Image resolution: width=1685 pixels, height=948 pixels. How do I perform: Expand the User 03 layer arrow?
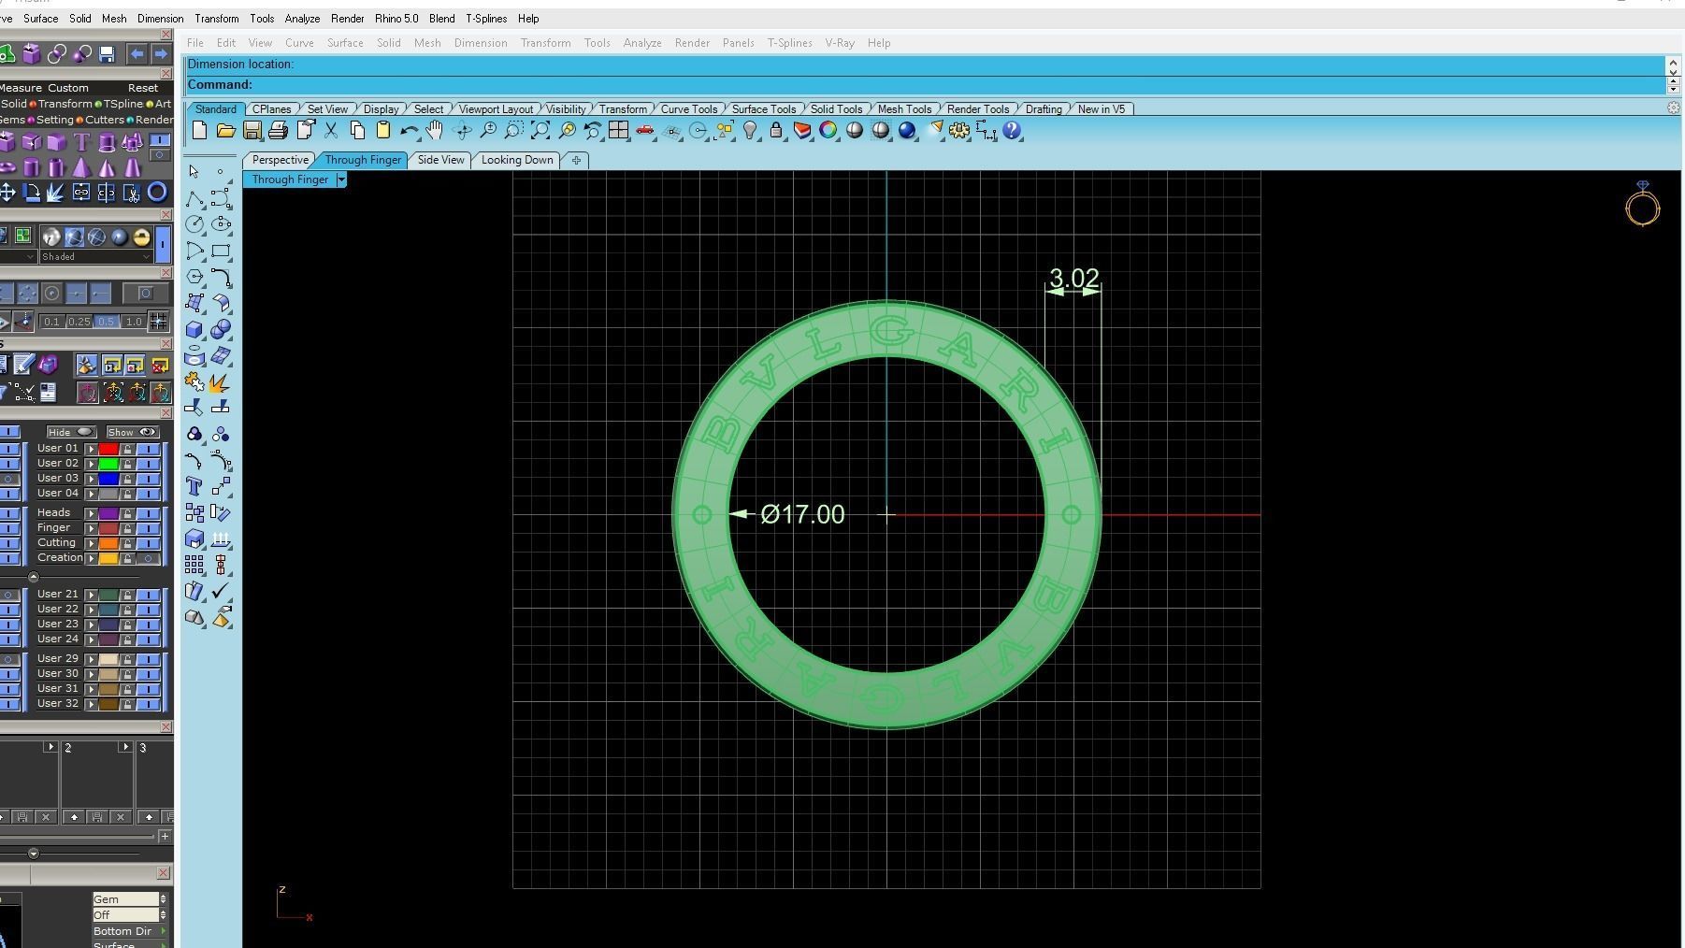[92, 479]
